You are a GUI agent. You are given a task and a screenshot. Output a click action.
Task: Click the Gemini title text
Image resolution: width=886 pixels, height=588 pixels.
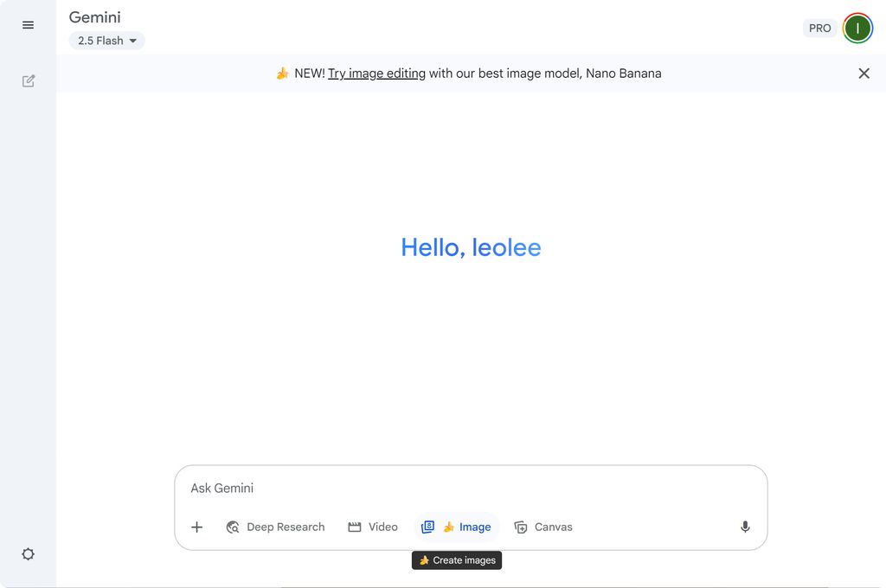point(95,17)
